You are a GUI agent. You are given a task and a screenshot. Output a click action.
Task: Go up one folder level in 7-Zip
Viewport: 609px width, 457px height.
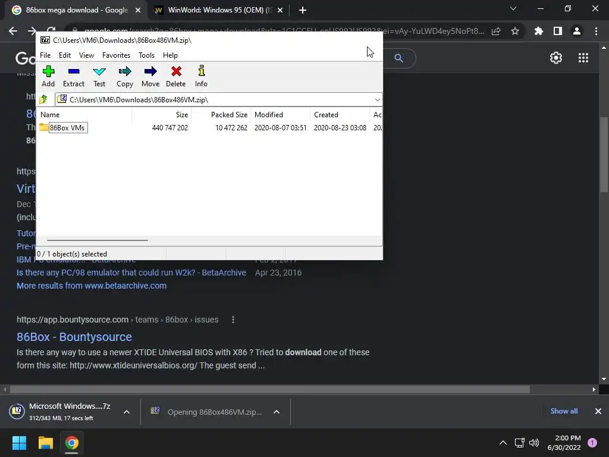point(43,99)
